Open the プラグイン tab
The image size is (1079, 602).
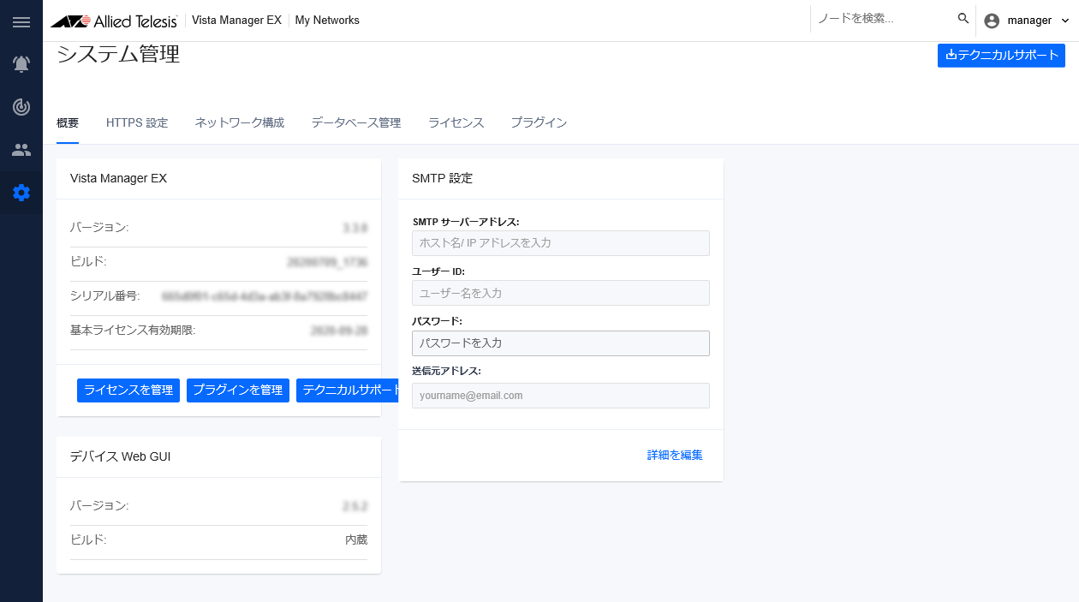539,122
